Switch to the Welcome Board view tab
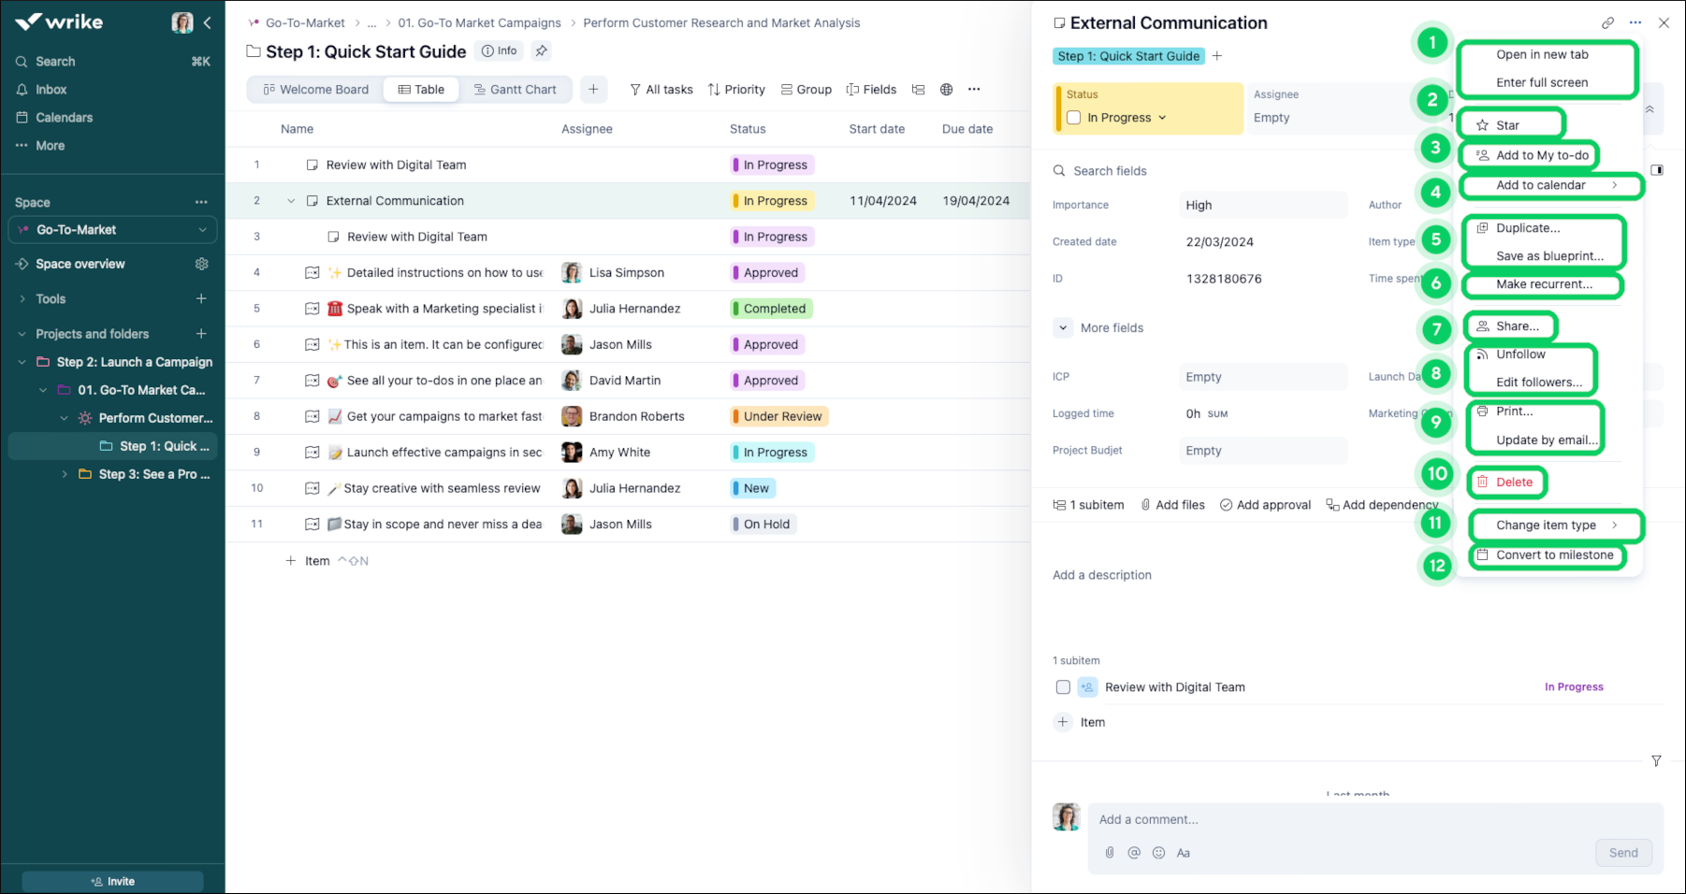The width and height of the screenshot is (1686, 894). pos(315,89)
